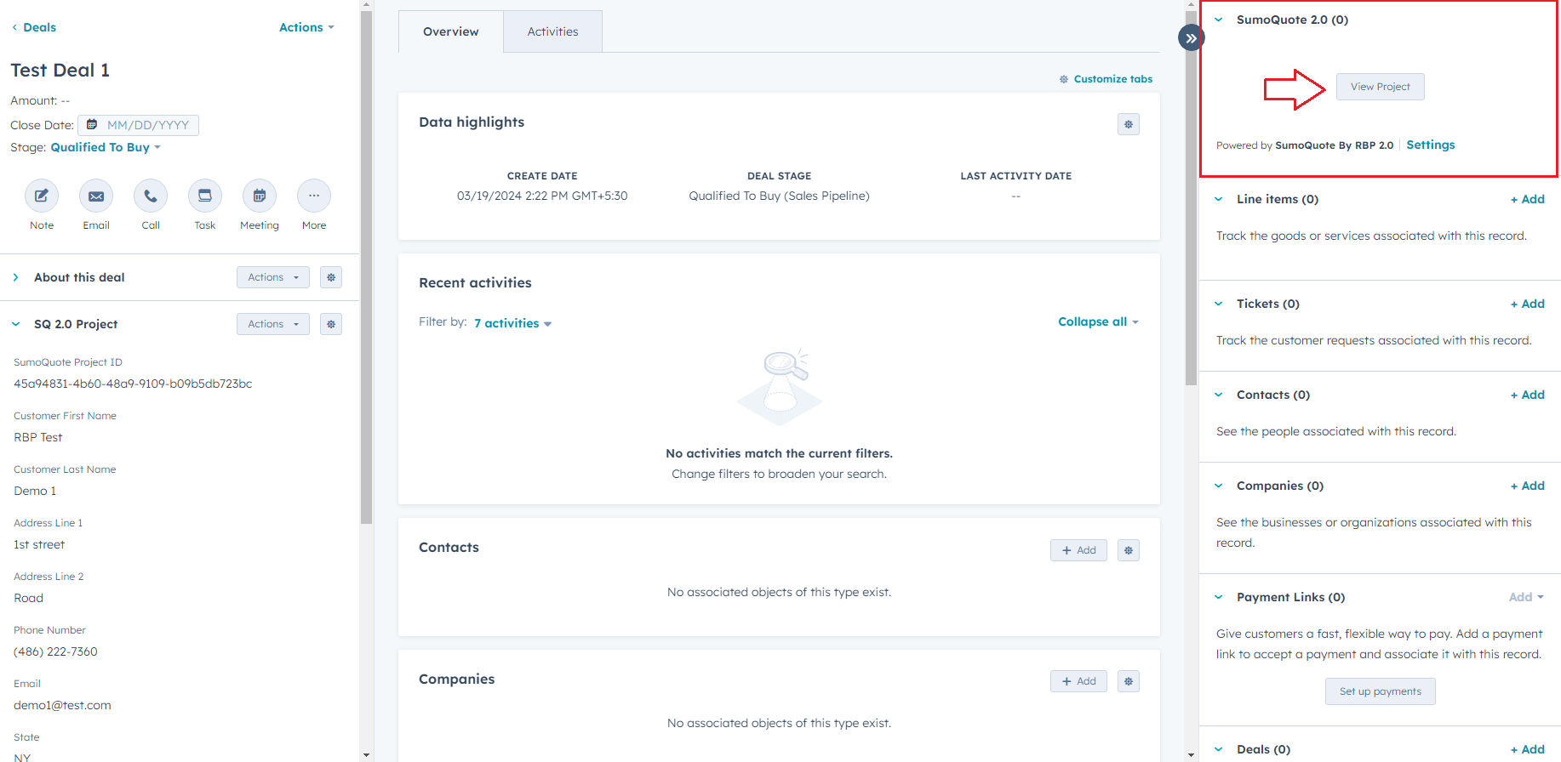Open the More actions ellipsis icon
The image size is (1561, 762).
point(314,196)
